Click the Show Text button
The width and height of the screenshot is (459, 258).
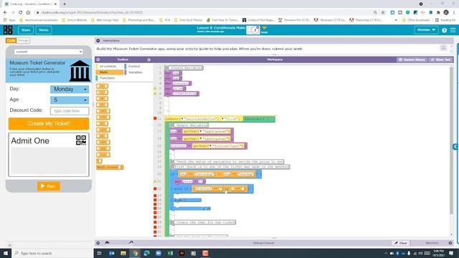(441, 59)
